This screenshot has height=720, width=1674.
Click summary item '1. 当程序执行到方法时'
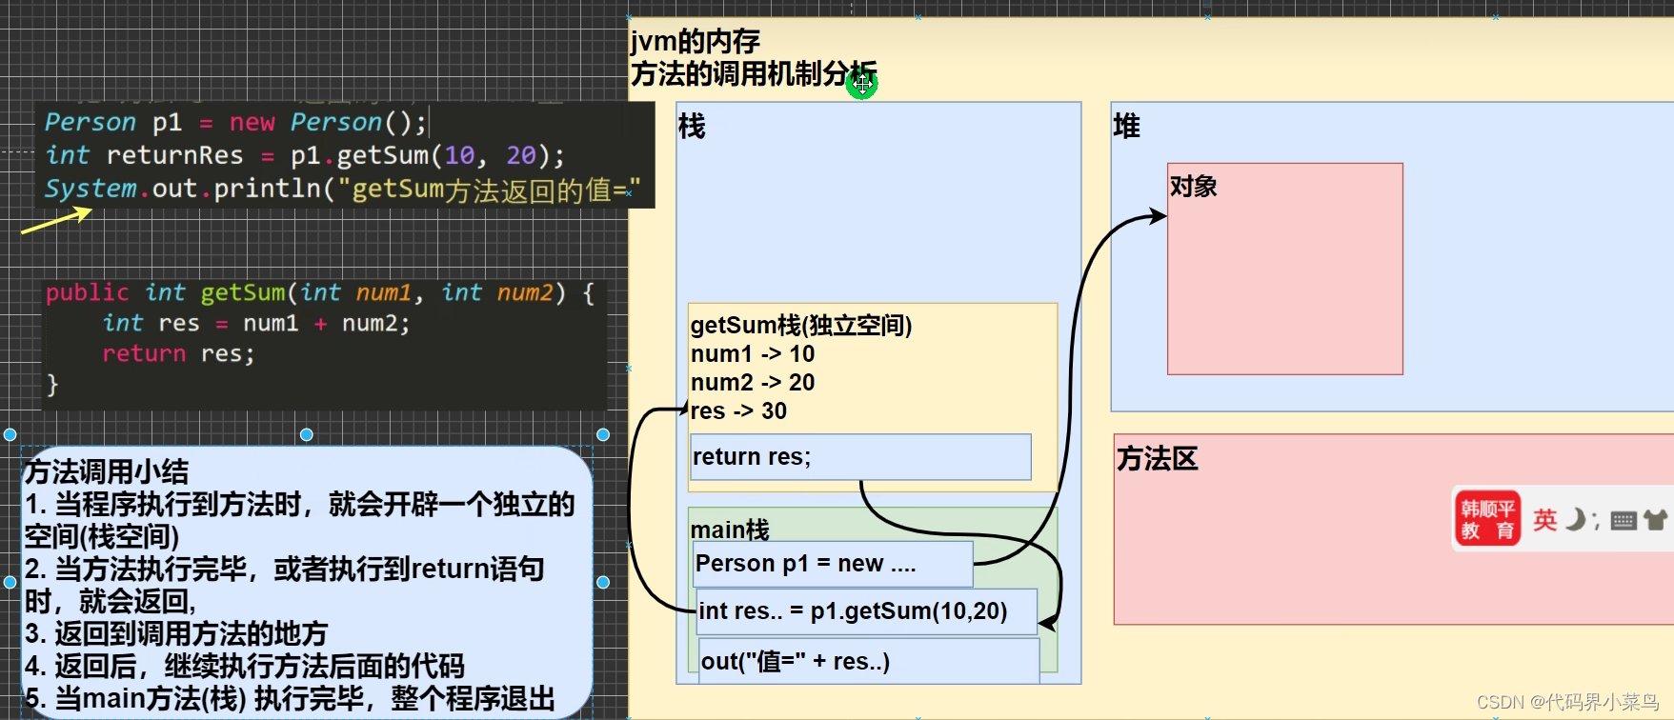(299, 520)
